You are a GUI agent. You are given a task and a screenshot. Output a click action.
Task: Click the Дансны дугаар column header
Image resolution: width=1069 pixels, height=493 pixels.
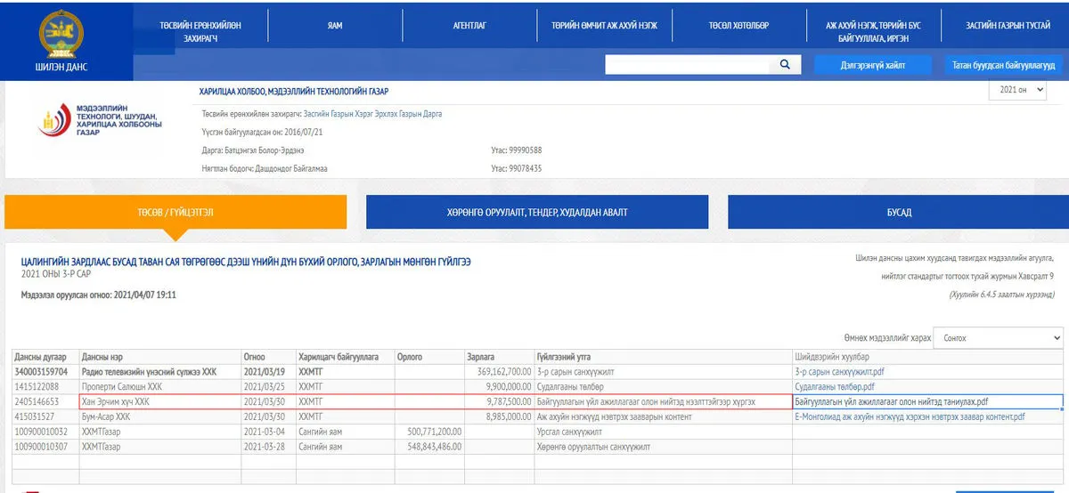tap(42, 356)
